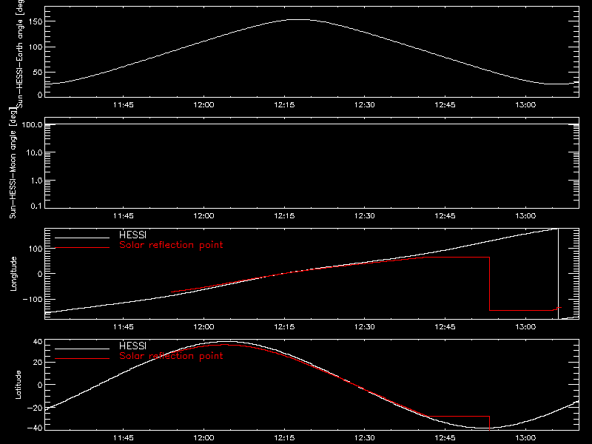Click red legend line sample in Longitude plot
Viewport: 592px width, 444px height.
82,248
